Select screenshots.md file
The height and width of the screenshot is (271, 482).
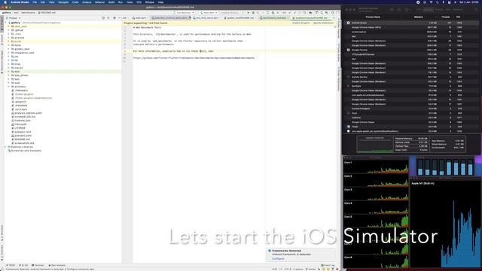tap(25, 143)
